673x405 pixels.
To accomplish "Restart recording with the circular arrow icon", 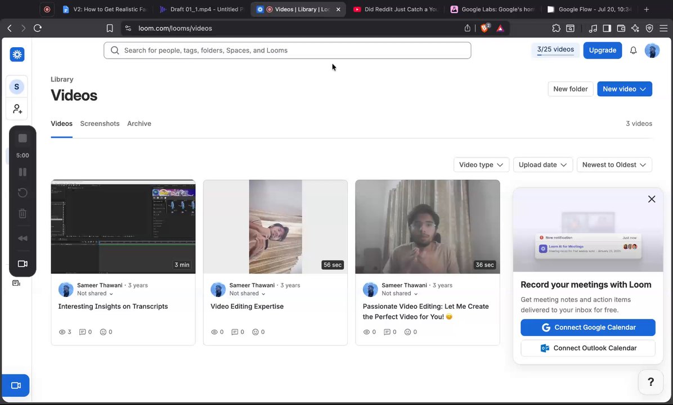I will click(23, 192).
